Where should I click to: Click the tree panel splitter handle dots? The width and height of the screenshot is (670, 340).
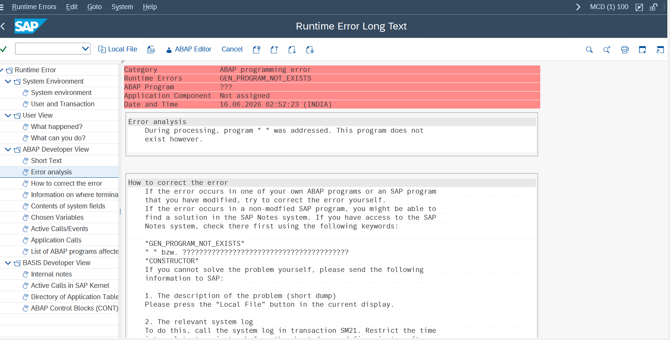coord(120,211)
